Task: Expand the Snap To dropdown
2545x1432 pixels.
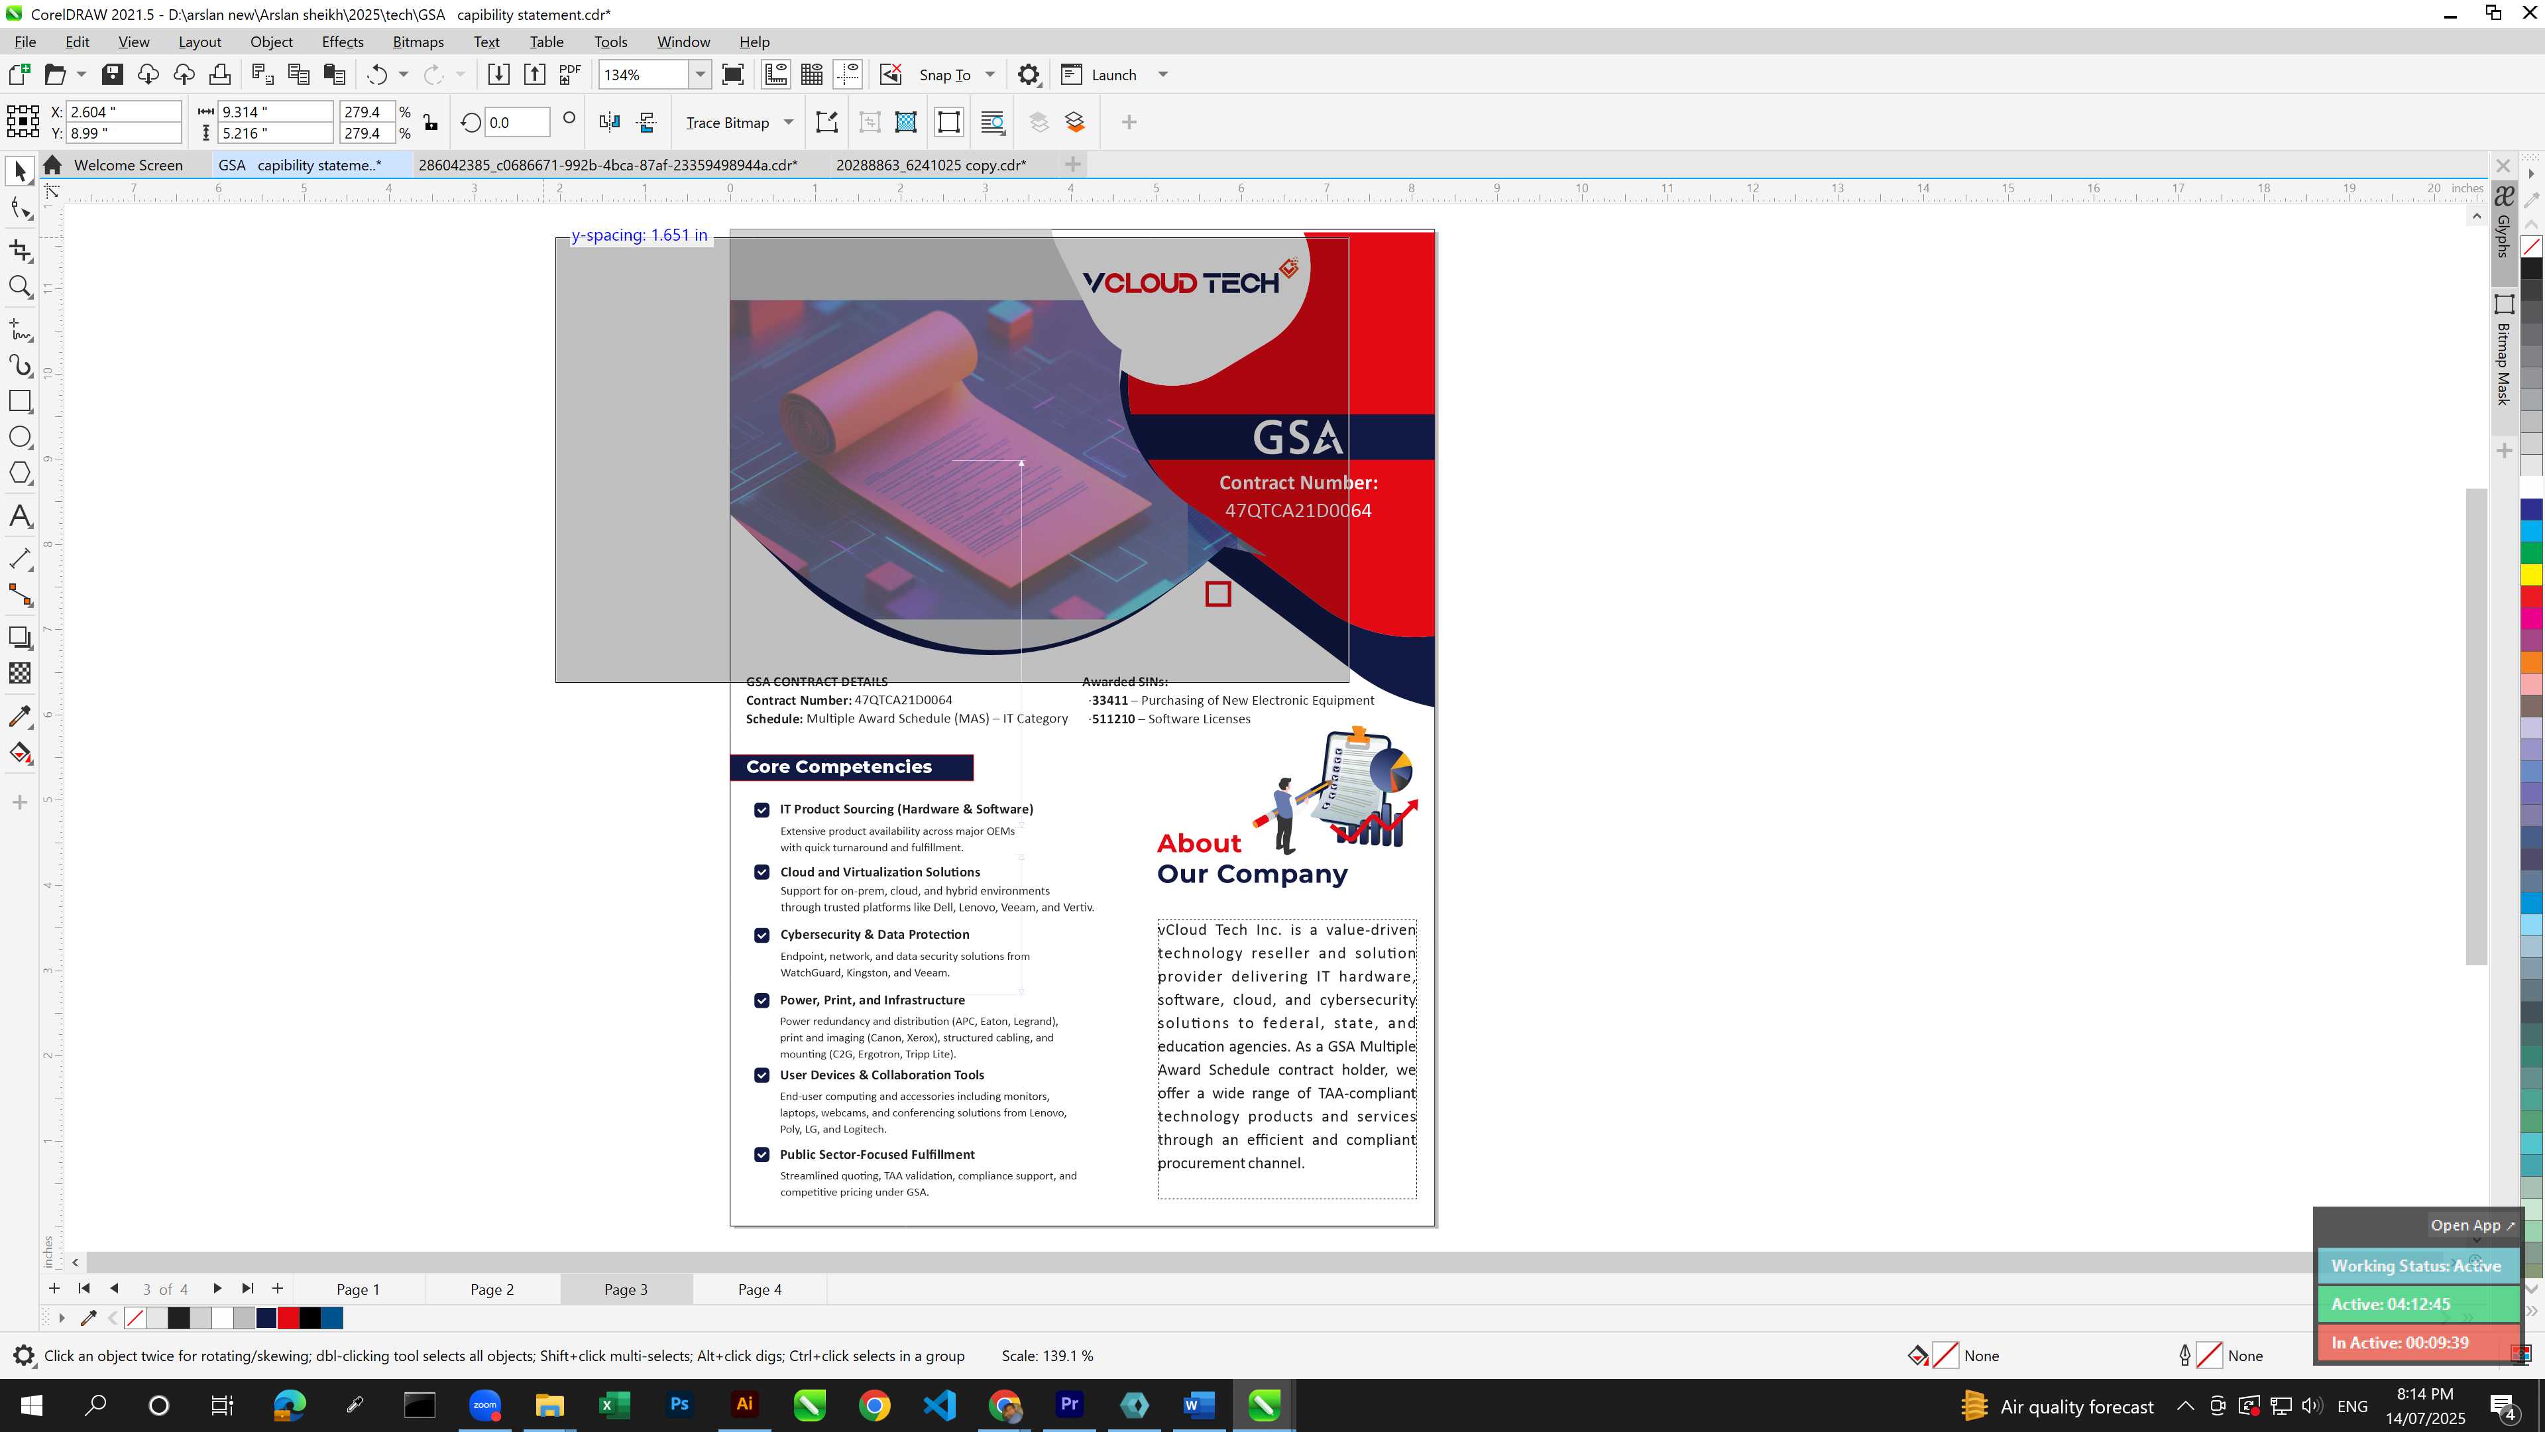Action: click(x=990, y=74)
